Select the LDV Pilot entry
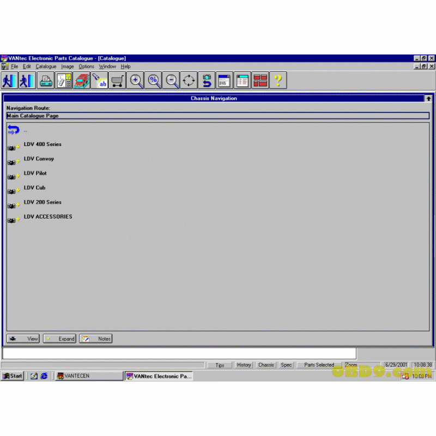 (x=35, y=173)
